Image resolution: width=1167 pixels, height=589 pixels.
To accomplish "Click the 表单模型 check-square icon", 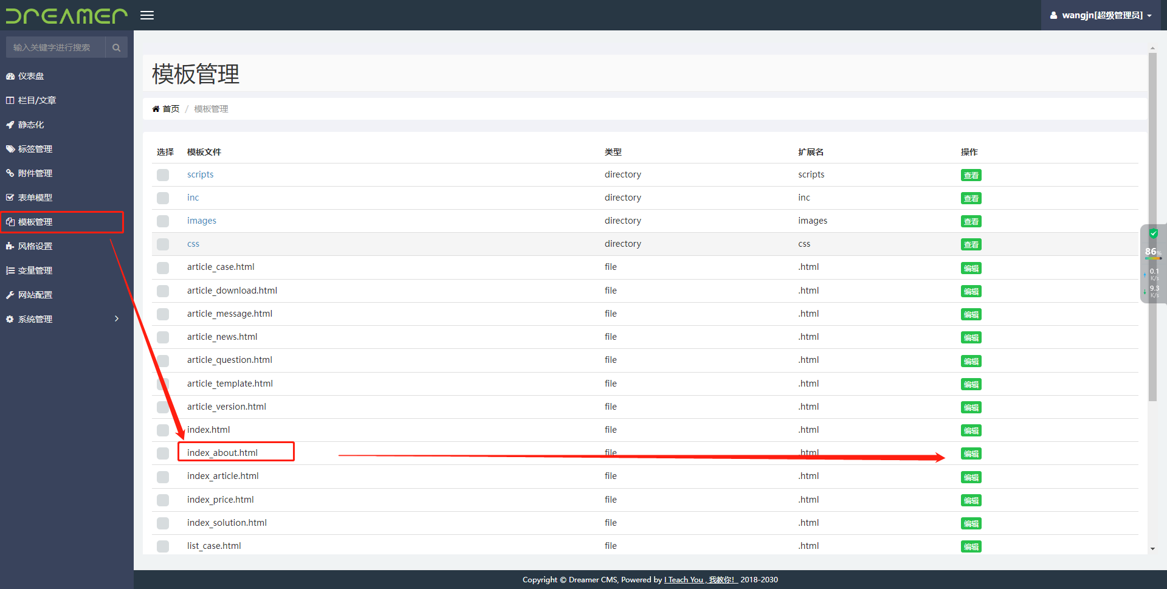I will tap(10, 198).
